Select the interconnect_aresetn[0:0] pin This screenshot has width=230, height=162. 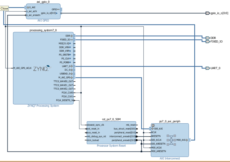[x=122, y=136]
